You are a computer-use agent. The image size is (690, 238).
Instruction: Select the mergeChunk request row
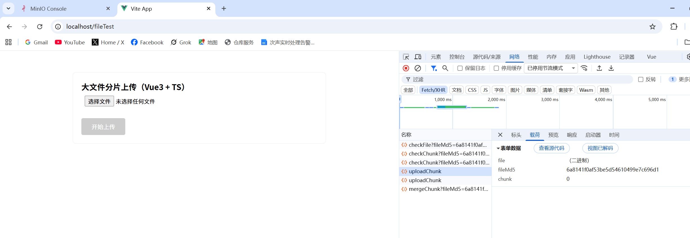(x=445, y=189)
